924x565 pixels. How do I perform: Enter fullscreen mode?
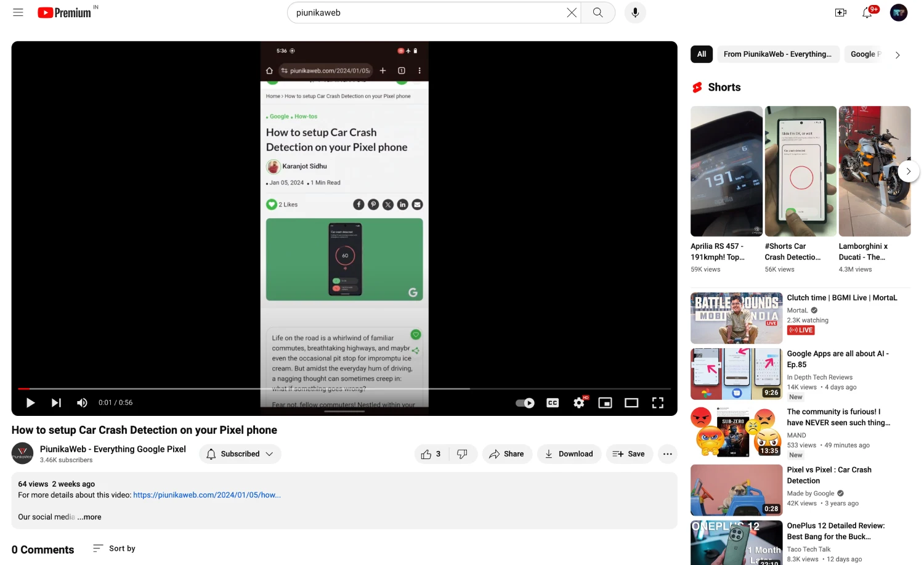point(657,402)
